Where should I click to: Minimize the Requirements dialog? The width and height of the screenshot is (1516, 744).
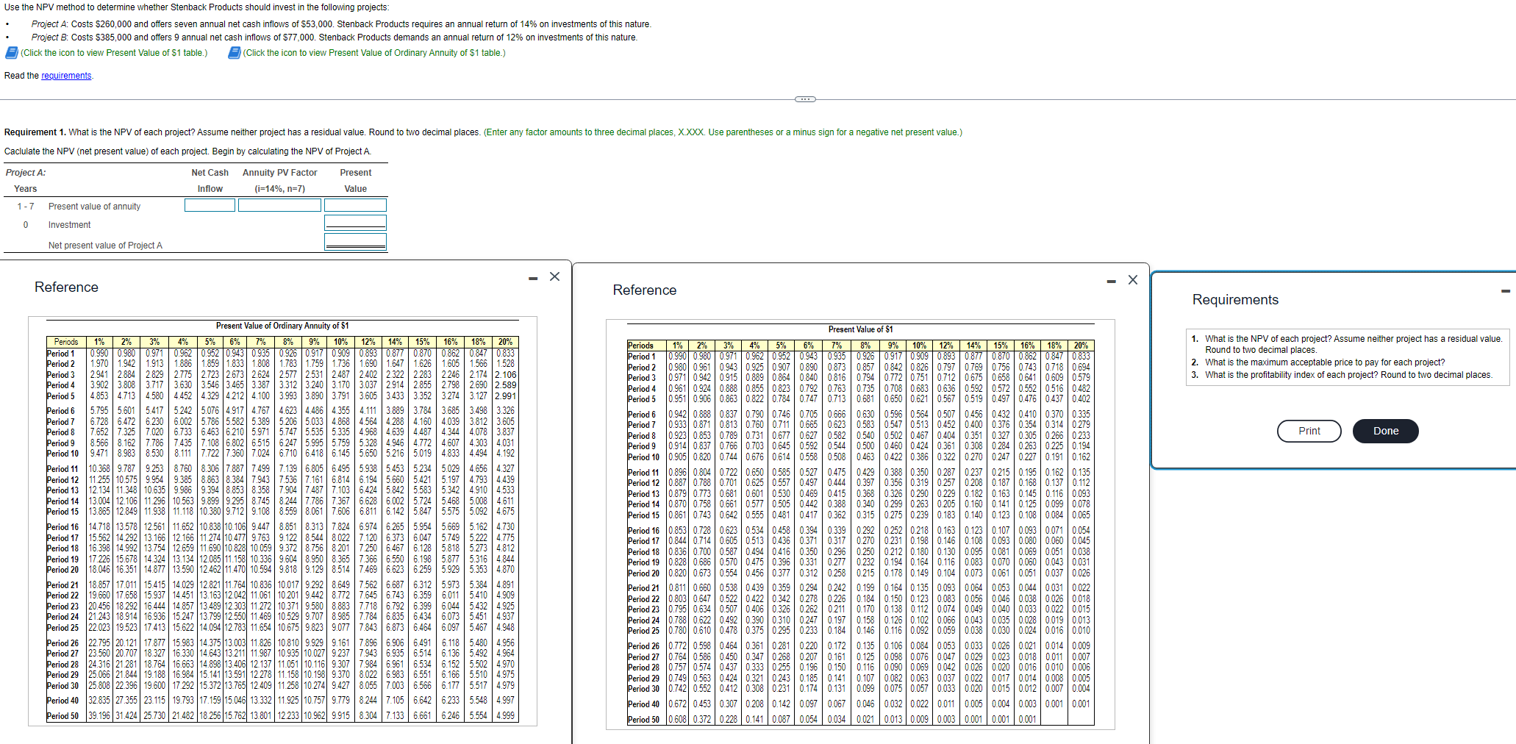click(1506, 292)
